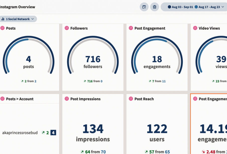Click the Instagram Overview title
This screenshot has height=154, width=227.
17,7
